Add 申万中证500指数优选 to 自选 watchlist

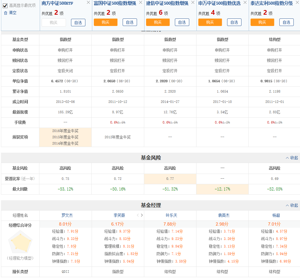point(234,22)
